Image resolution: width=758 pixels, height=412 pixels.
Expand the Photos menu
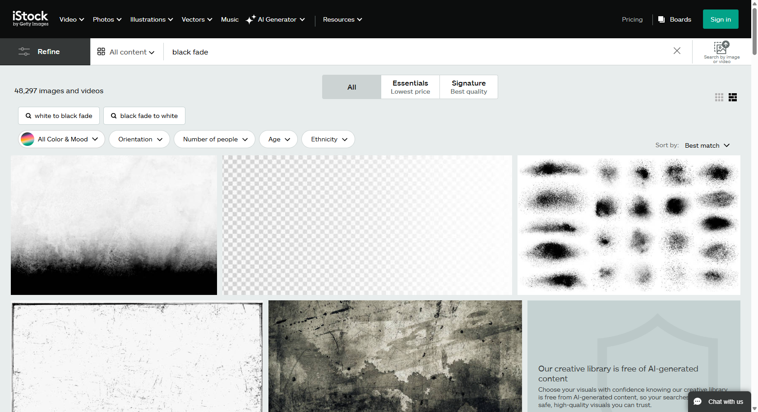point(107,19)
